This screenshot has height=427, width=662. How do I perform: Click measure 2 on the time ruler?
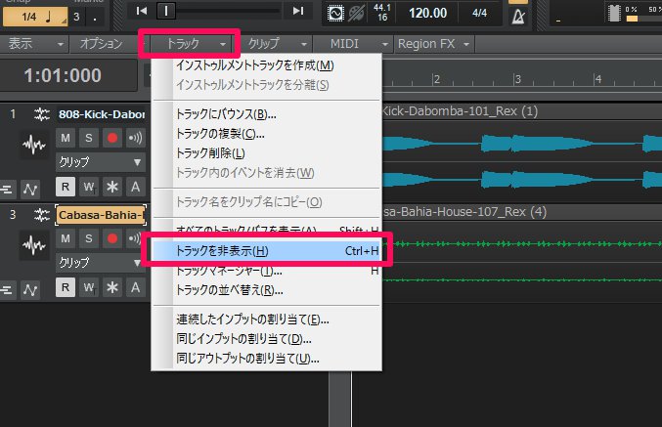coord(436,79)
